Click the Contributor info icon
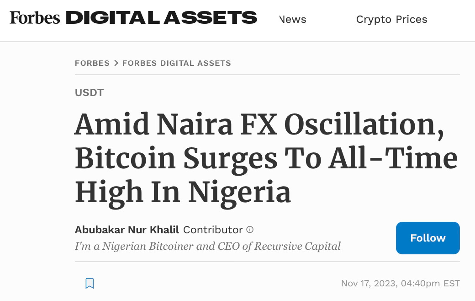Screen dimensions: 475x301 click(x=250, y=230)
